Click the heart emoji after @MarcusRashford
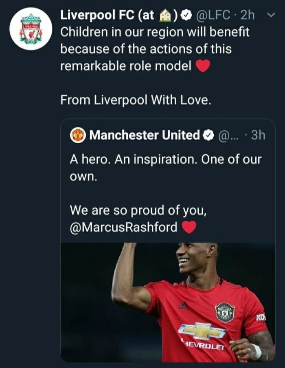Image resolution: width=285 pixels, height=368 pixels. pos(189,227)
